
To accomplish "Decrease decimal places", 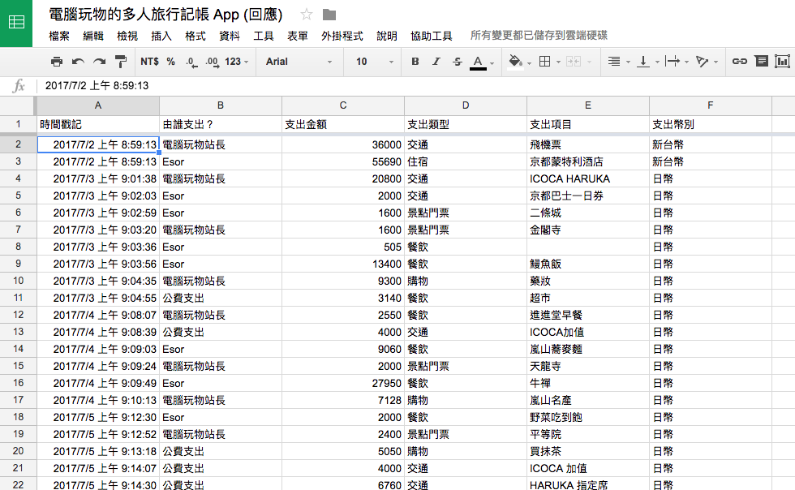I will pos(191,62).
